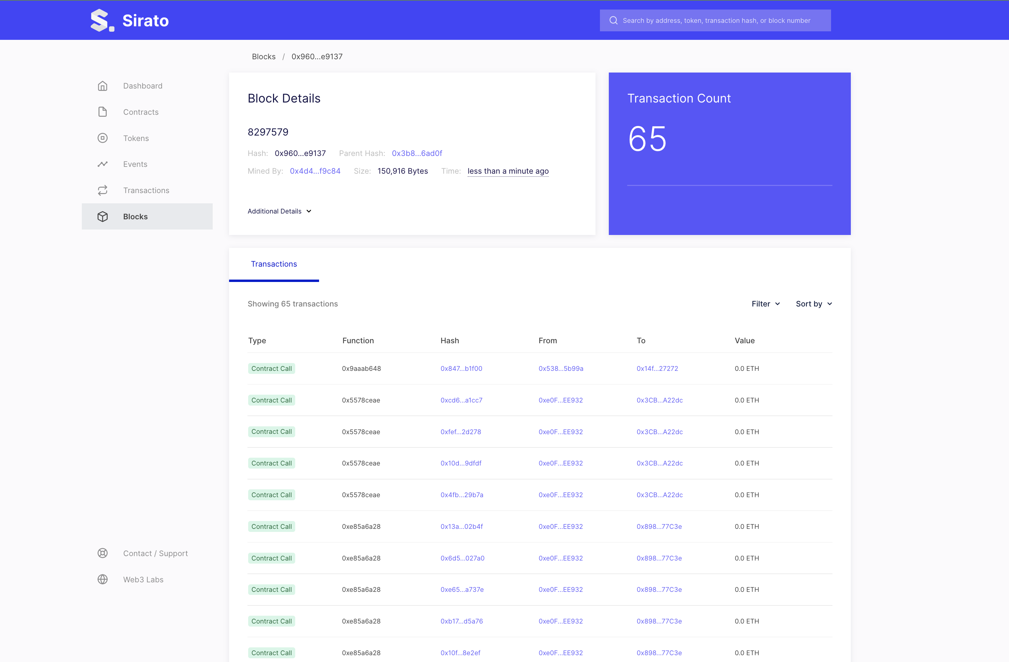
Task: Click the search input field
Action: click(721, 20)
